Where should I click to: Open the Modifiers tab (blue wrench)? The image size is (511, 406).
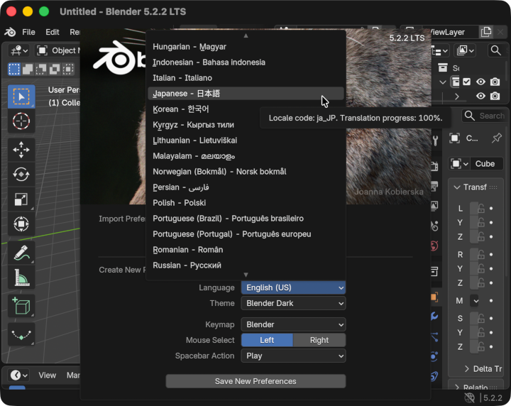click(434, 316)
